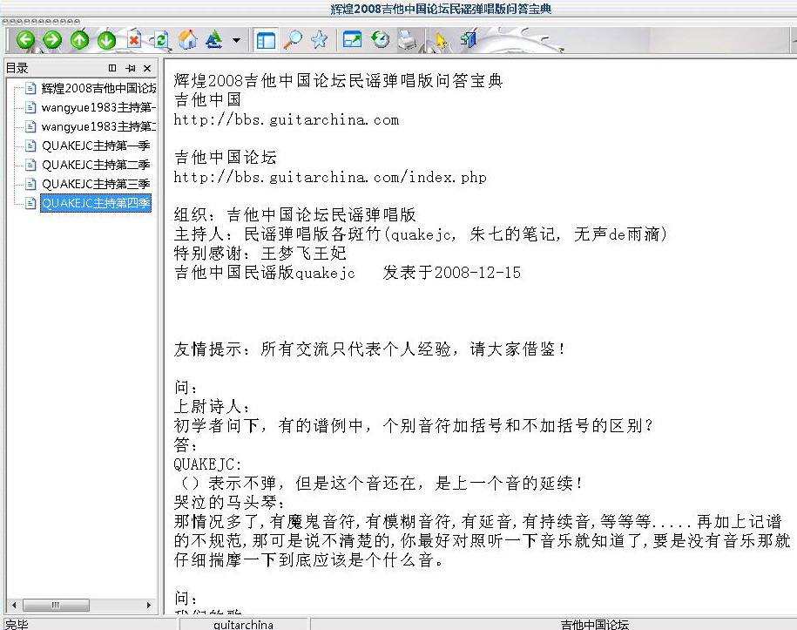797x630 pixels.
Task: Jump to previous topic with up arrow
Action: pos(80,40)
